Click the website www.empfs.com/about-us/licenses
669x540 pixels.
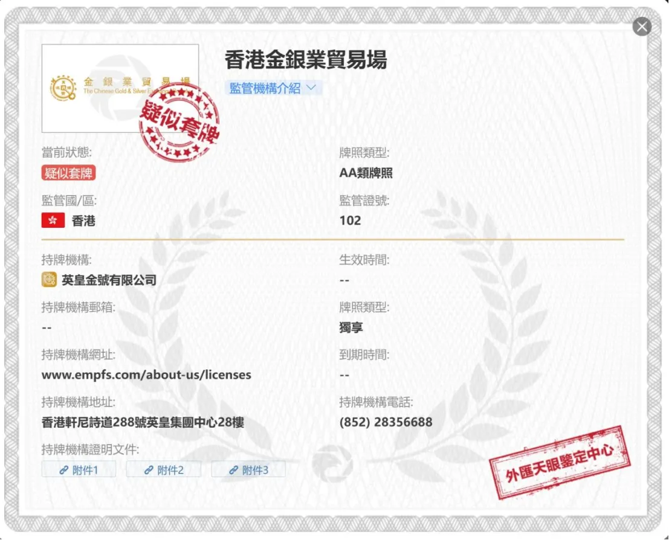pyautogui.click(x=146, y=374)
